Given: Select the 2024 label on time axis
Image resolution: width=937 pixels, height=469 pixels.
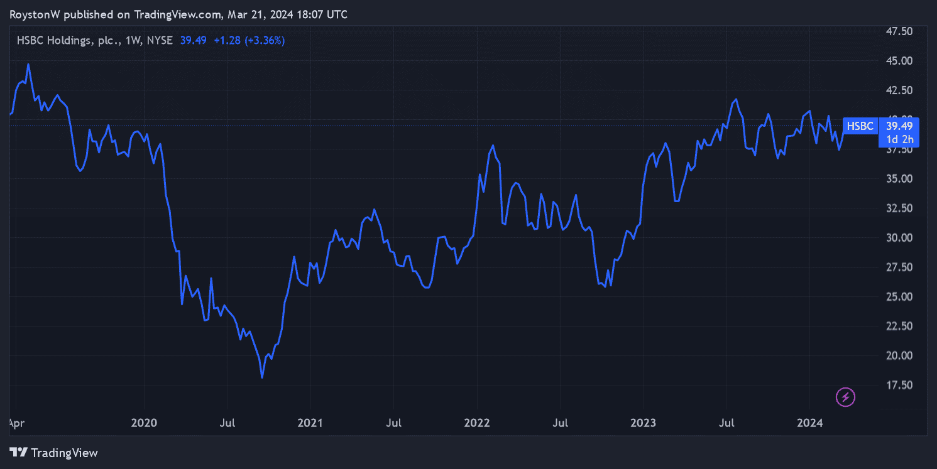Looking at the screenshot, I should 809,423.
